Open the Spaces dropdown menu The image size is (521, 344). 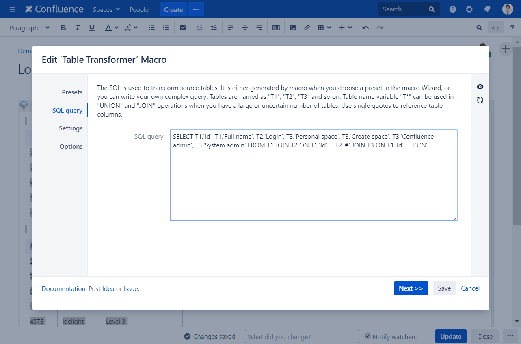(106, 9)
